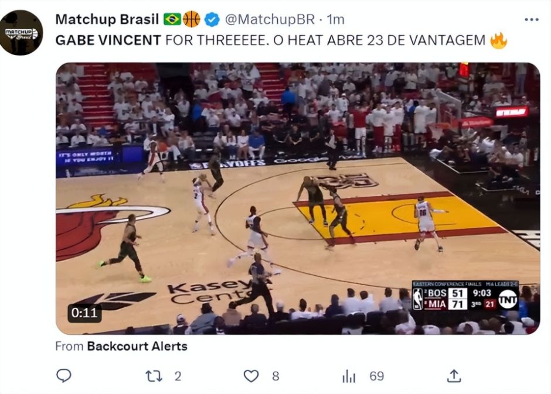Play the Gabe Vincent three-pointer video

(x=298, y=198)
